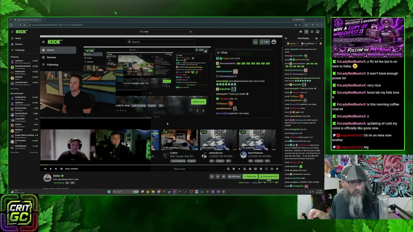This screenshot has width=413, height=232.
Task: Open Chat Replay more options menu
Action: [321, 38]
